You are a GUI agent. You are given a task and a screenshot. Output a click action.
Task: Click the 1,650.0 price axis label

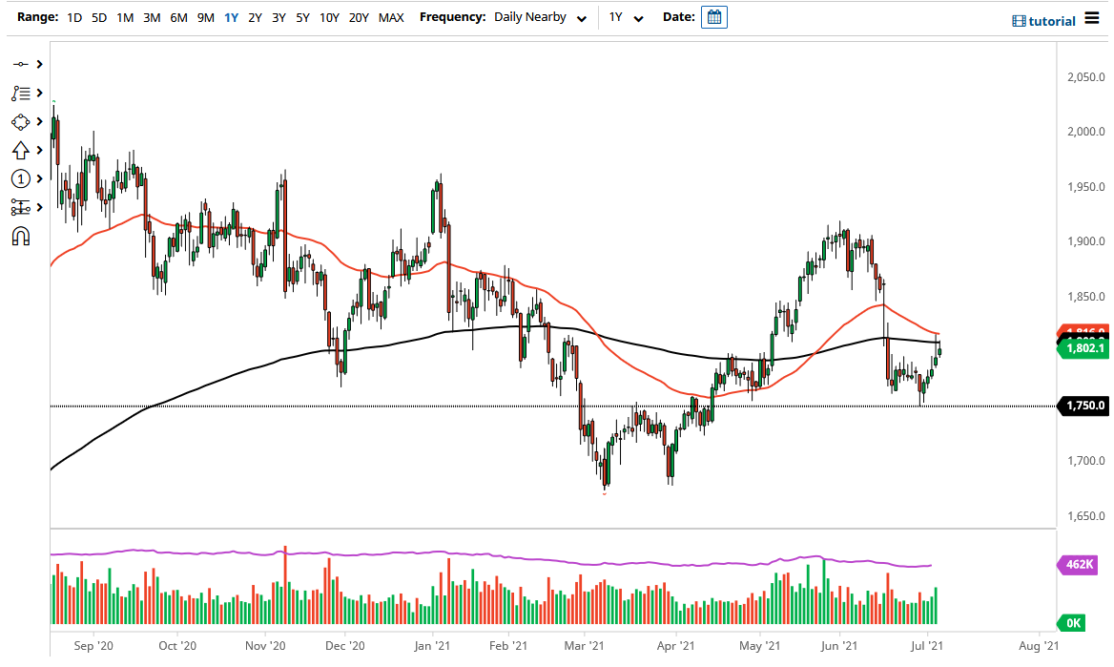point(1086,515)
